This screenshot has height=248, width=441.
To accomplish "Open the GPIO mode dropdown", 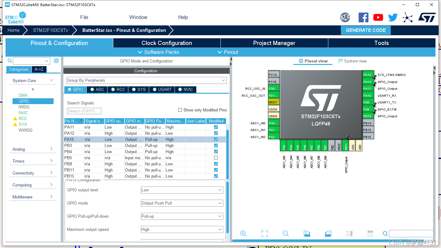I will (x=182, y=203).
